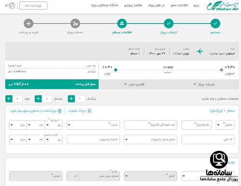The width and height of the screenshot is (241, 186).
Task: Open birth date سال year dropdown
Action: pyautogui.click(x=18, y=125)
